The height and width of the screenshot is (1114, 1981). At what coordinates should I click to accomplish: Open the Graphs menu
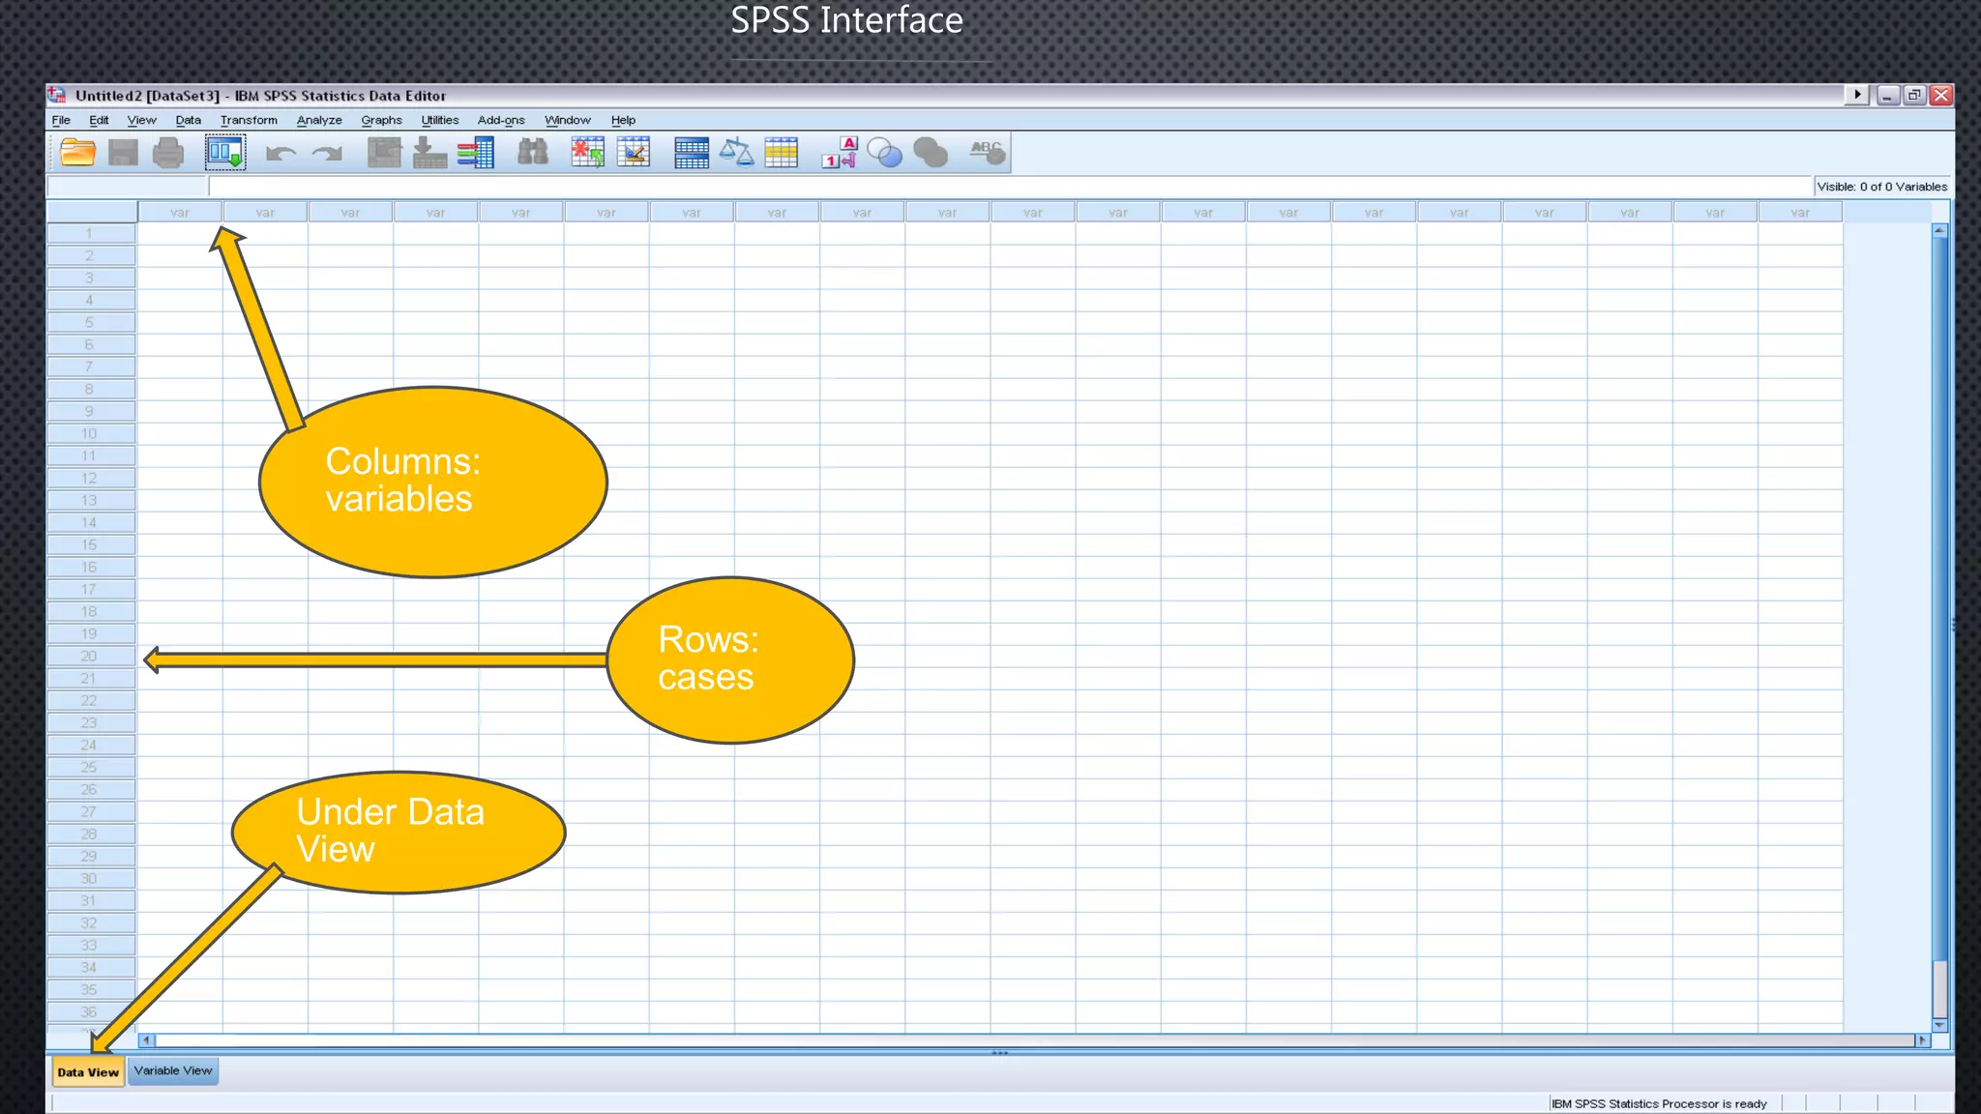click(381, 120)
